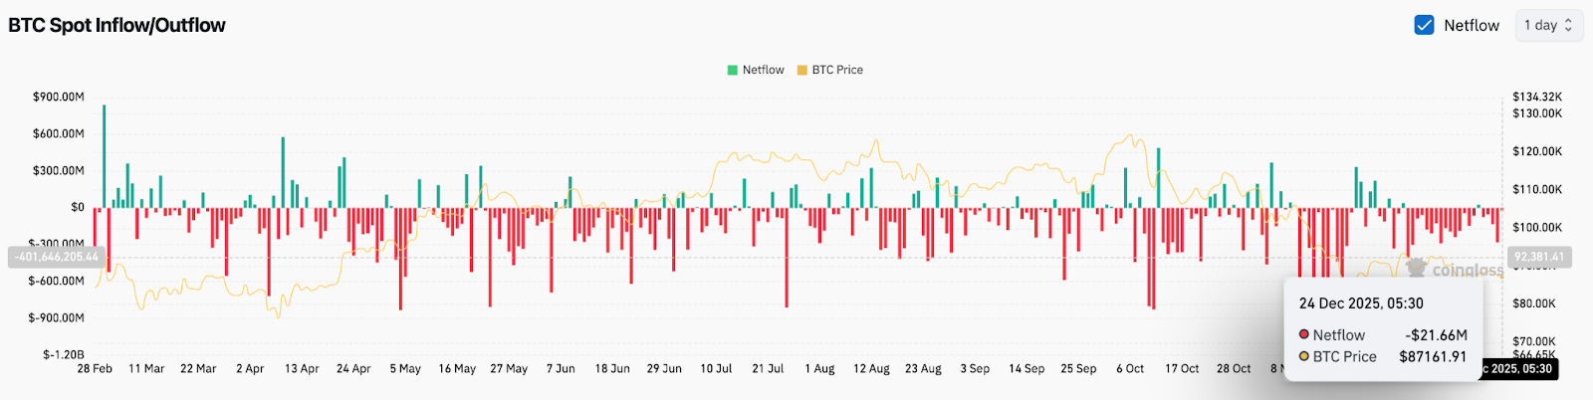Click the green Netflow legend swatch
The height and width of the screenshot is (400, 1593).
tap(733, 71)
